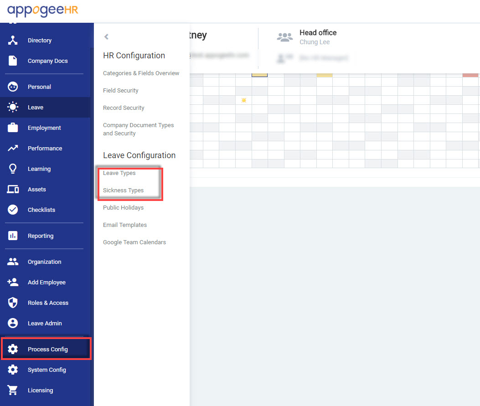Click the Head office team name
Viewport: 480px width, 406px height.
[318, 32]
